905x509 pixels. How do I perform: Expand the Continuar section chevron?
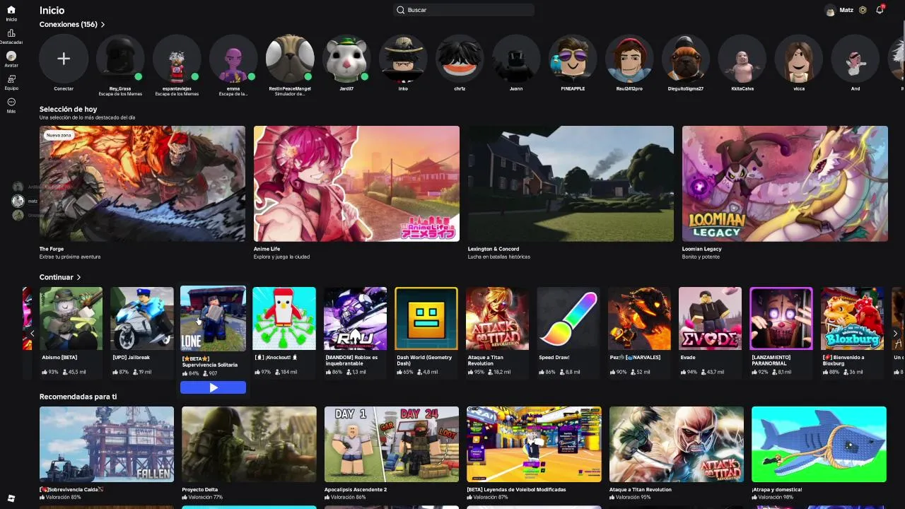pyautogui.click(x=78, y=277)
